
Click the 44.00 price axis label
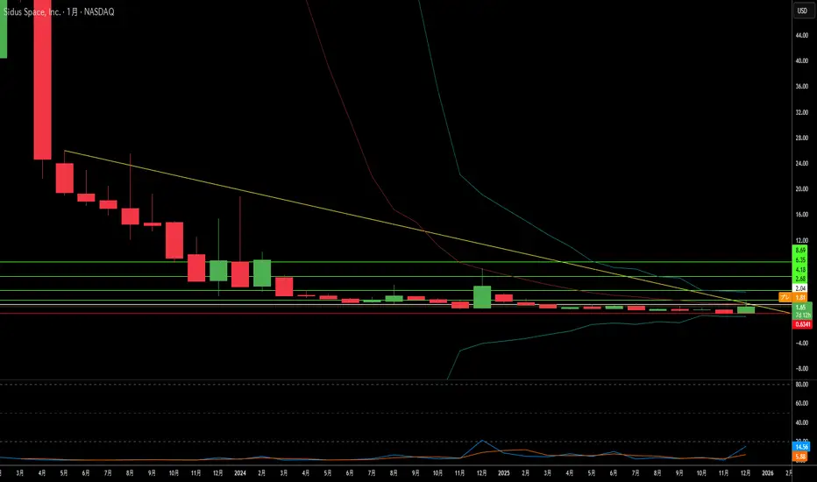[802, 35]
